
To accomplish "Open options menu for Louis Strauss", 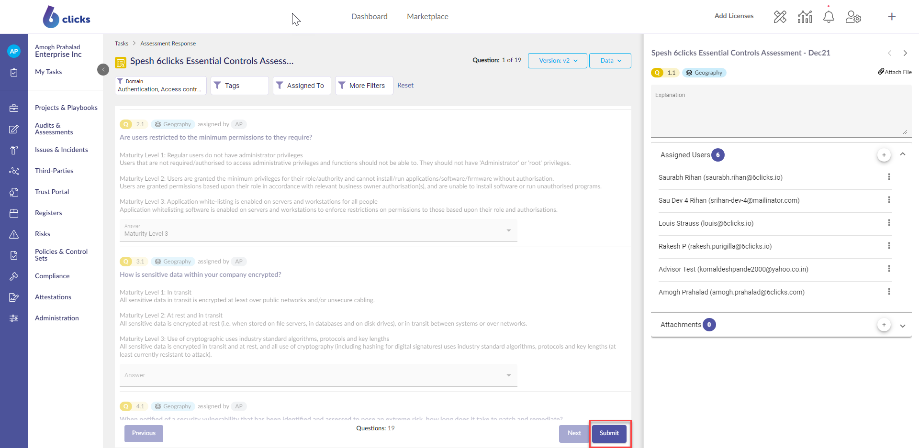I will [x=889, y=223].
